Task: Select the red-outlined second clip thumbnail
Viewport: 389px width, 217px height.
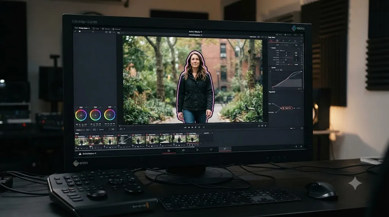Action: [x=96, y=141]
